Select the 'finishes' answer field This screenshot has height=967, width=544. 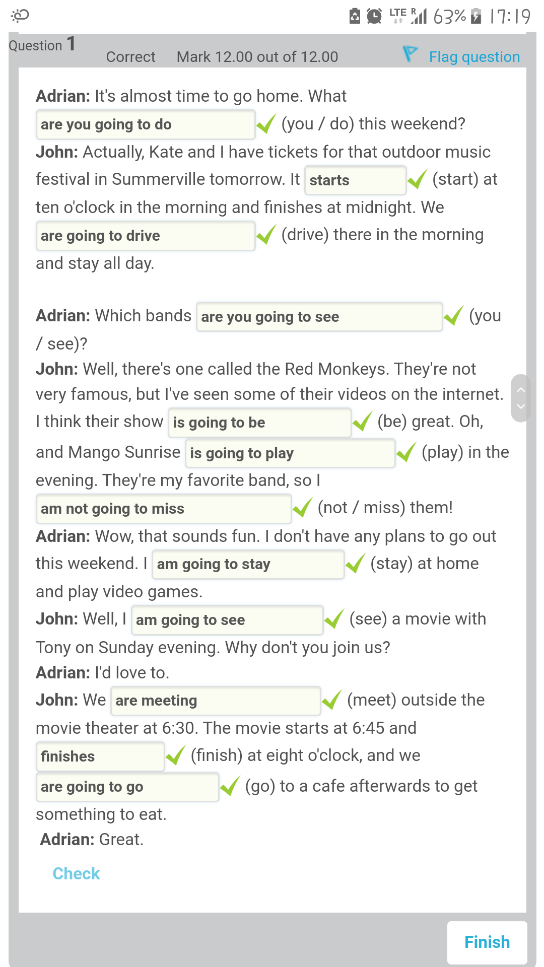(x=100, y=756)
